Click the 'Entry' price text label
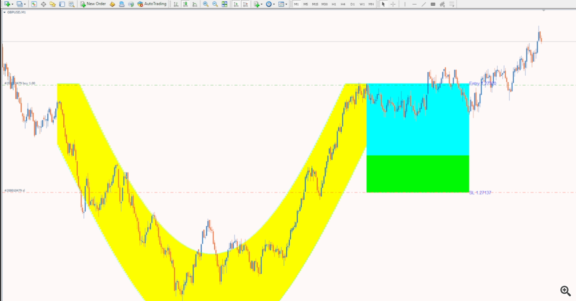Screen dimensions: 576x301 [483, 83]
